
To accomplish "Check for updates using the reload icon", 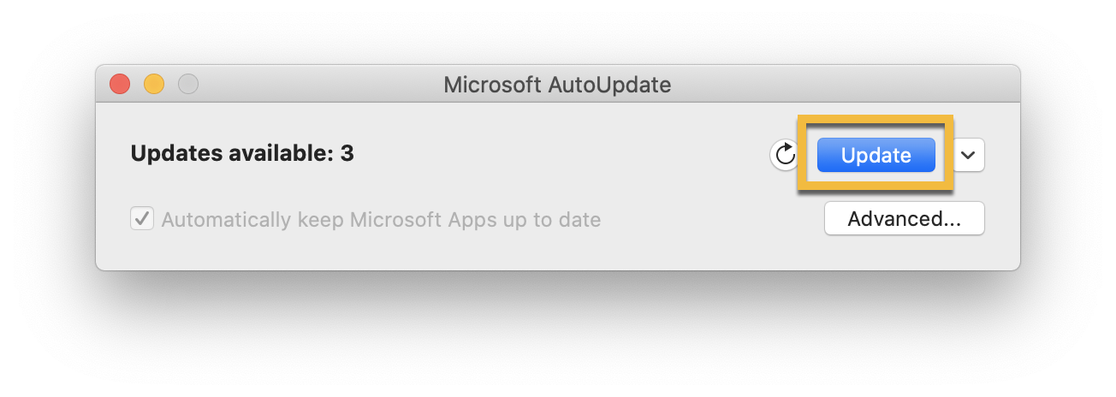I will click(785, 155).
